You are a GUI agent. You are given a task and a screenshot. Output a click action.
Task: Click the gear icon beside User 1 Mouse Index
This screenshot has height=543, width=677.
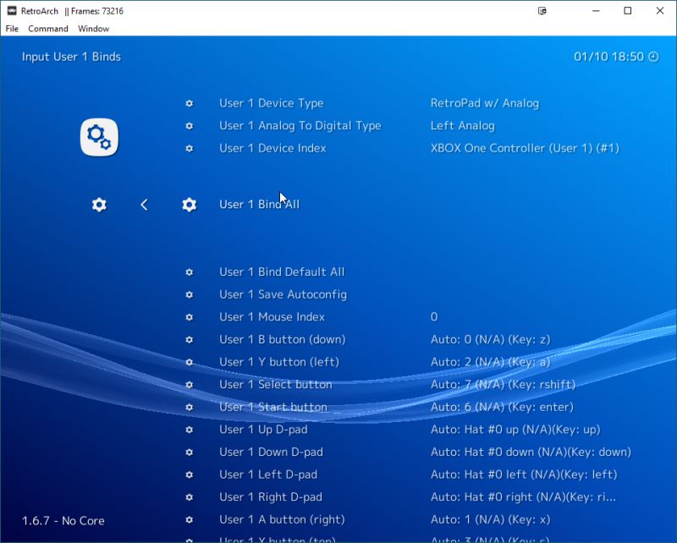pos(189,316)
